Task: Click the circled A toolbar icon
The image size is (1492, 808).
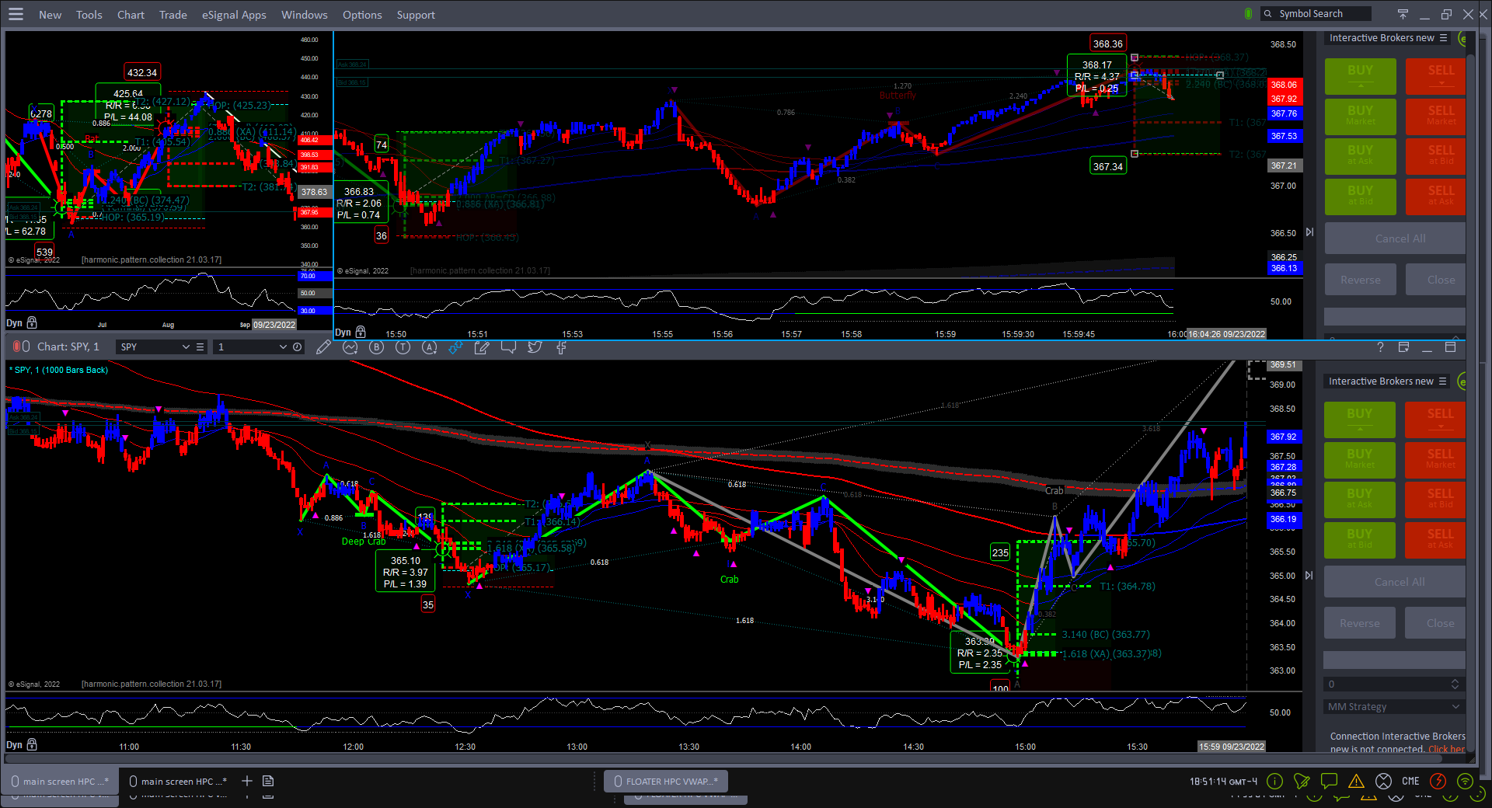Action: pyautogui.click(x=429, y=347)
